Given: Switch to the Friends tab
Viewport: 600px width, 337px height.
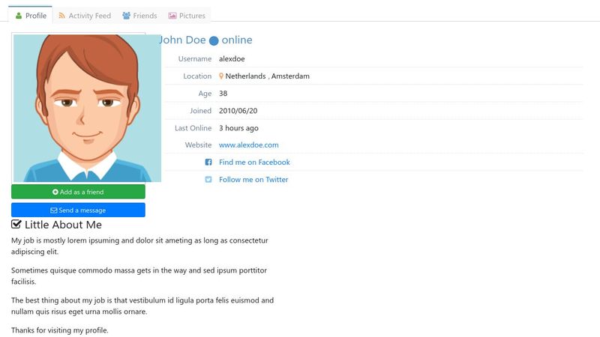Looking at the screenshot, I should click(139, 15).
